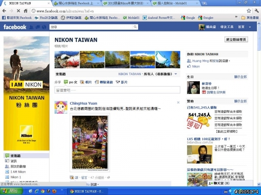This screenshot has height=195, width=261.
Task: Select the video share option
Action: tap(122, 82)
